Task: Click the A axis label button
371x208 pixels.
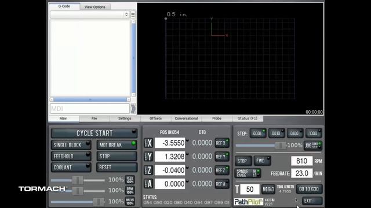Action: 148,184
